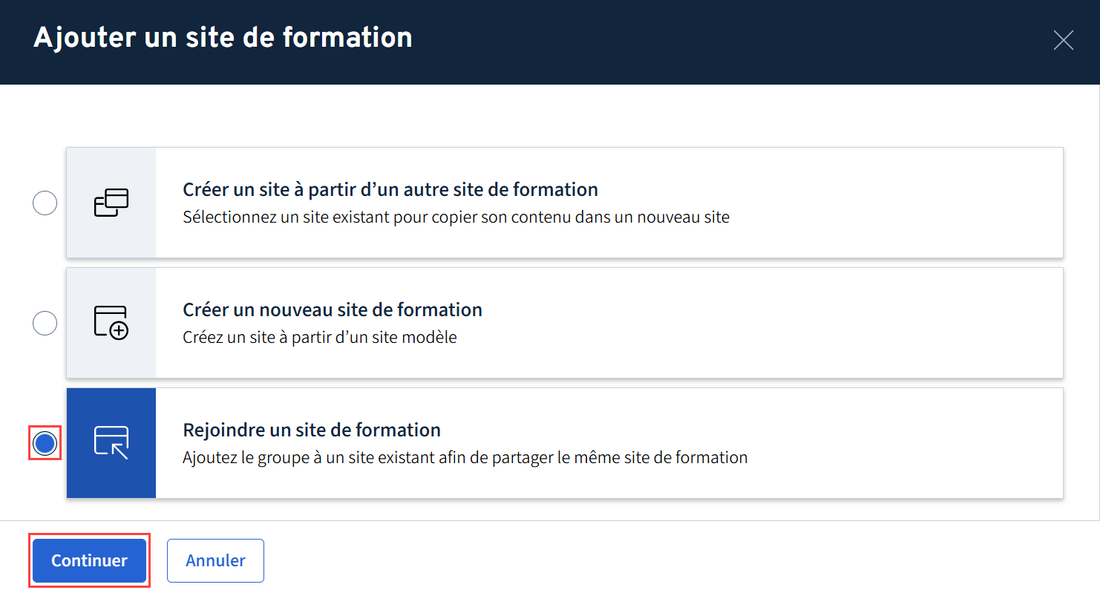This screenshot has height=593, width=1100.
Task: Click heading Créer un site à partir d'un autre site
Action: pyautogui.click(x=390, y=189)
